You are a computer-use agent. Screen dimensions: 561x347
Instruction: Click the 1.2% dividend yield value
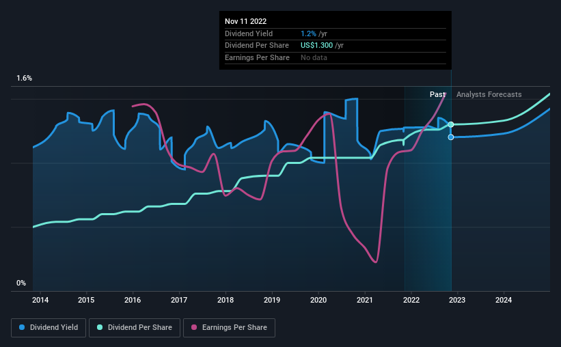[308, 33]
